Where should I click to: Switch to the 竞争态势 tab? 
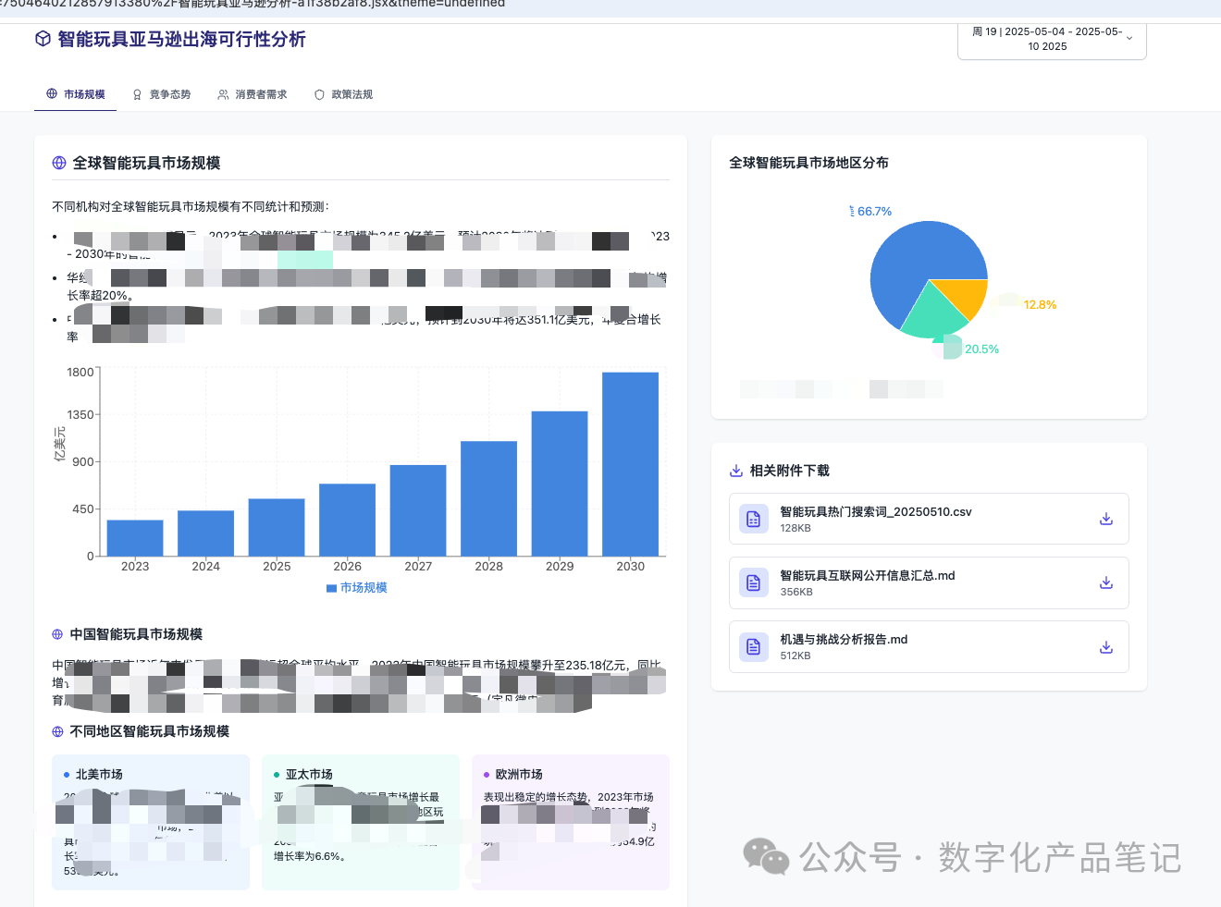click(161, 94)
